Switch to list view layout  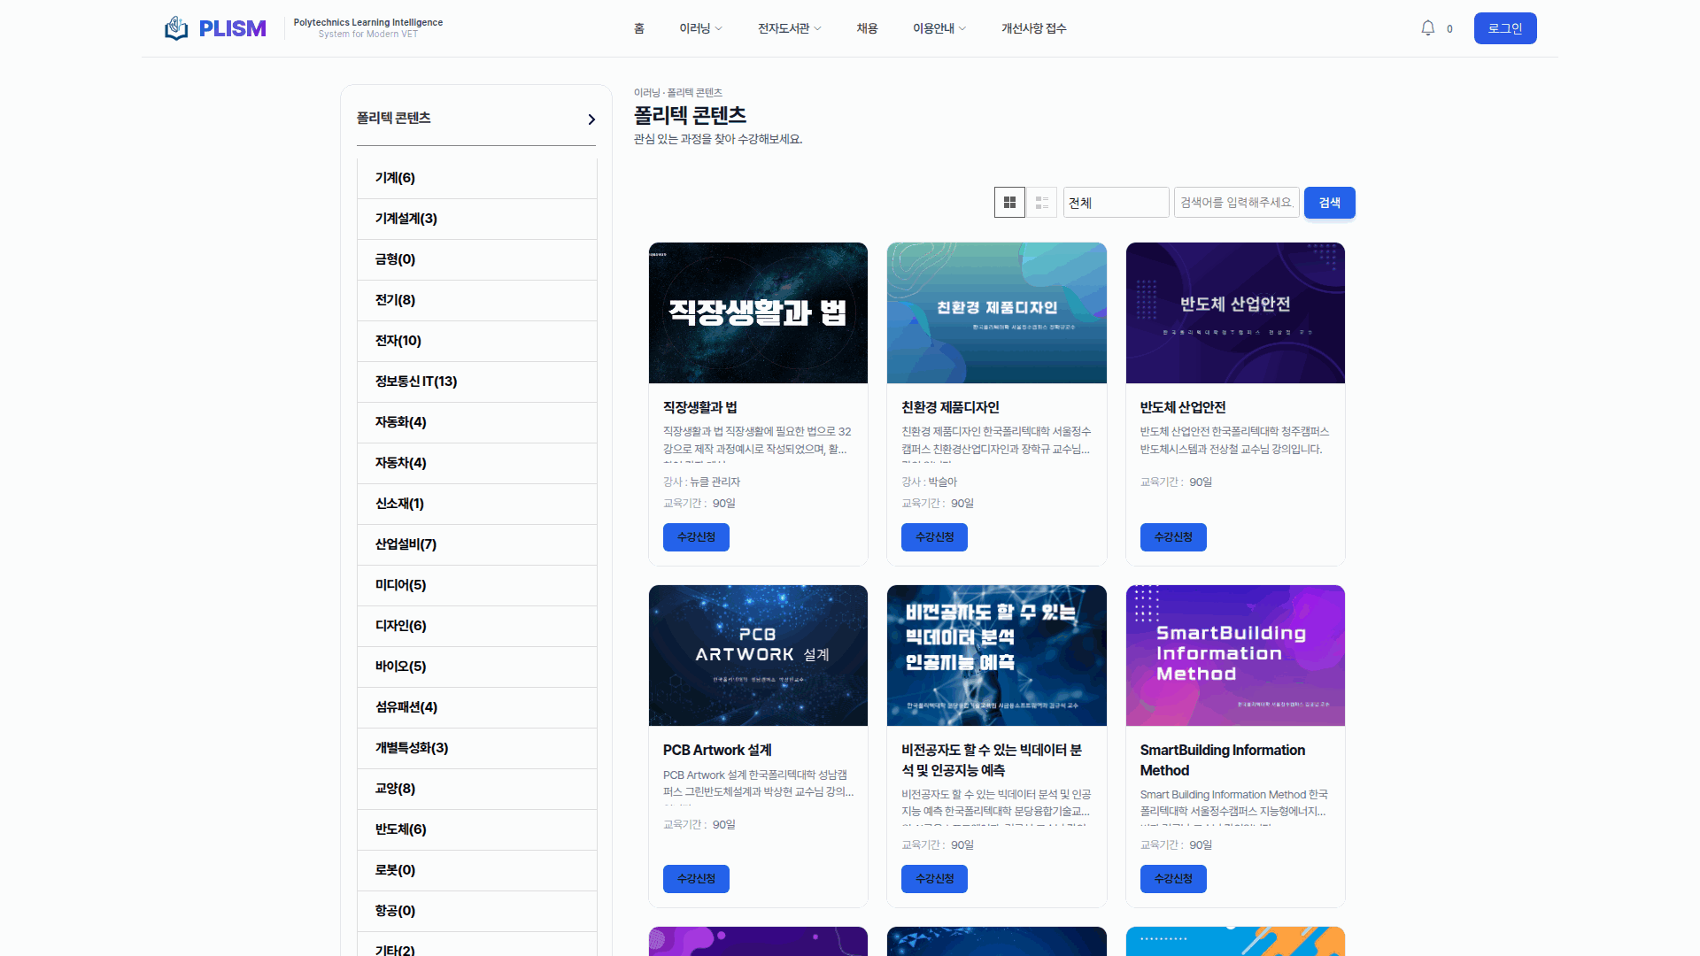pos(1042,203)
